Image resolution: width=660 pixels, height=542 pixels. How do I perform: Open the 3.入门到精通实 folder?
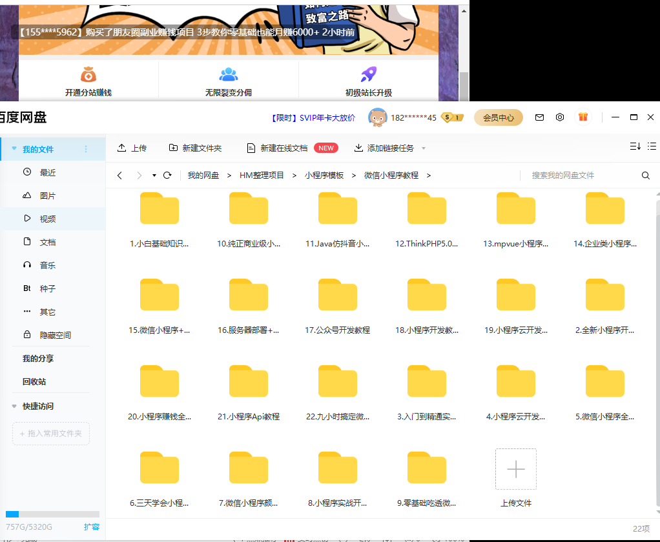[427, 381]
